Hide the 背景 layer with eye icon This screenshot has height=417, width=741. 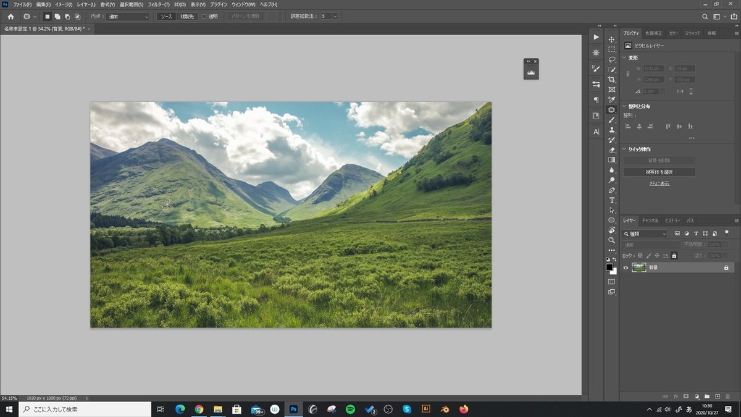[x=626, y=267]
